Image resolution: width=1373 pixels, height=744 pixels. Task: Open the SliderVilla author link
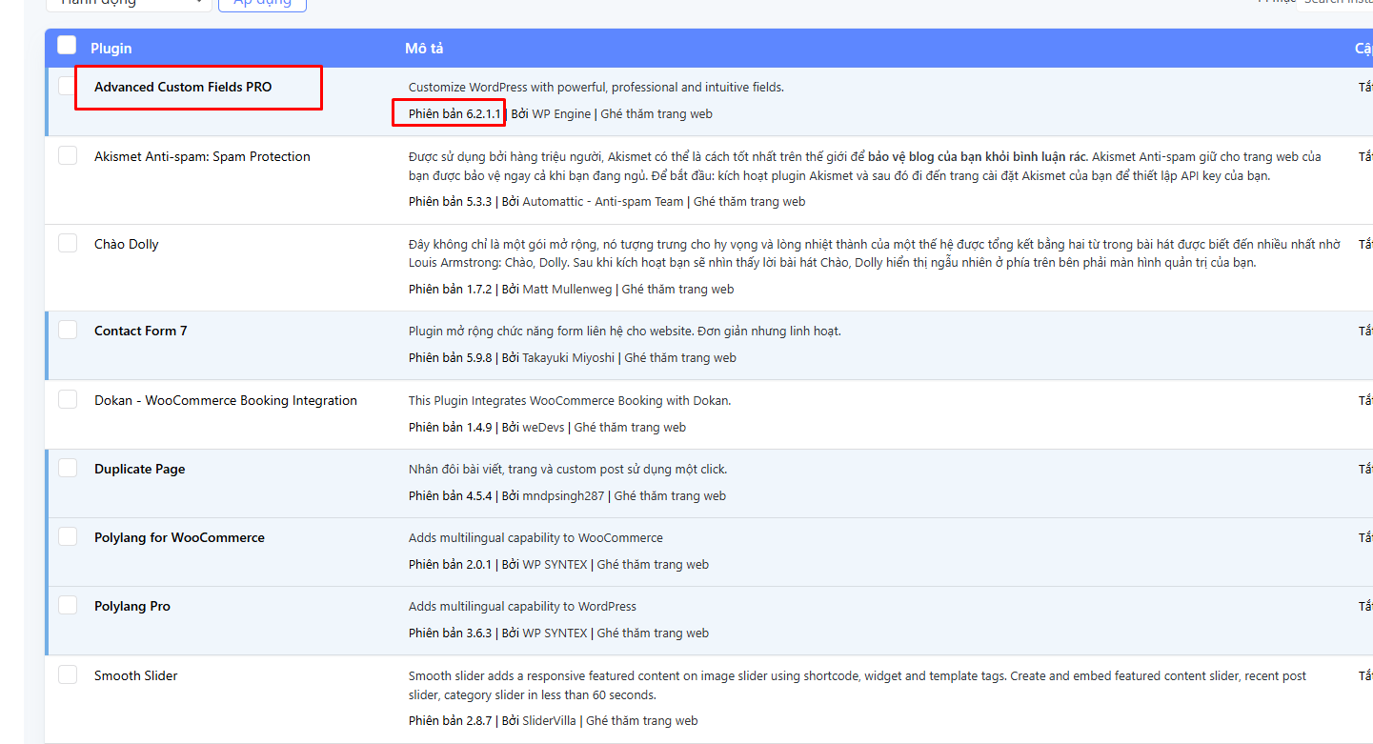(x=549, y=721)
